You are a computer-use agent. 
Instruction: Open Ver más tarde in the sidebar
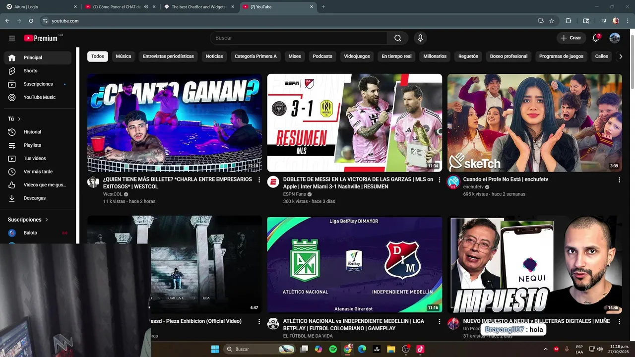click(38, 172)
